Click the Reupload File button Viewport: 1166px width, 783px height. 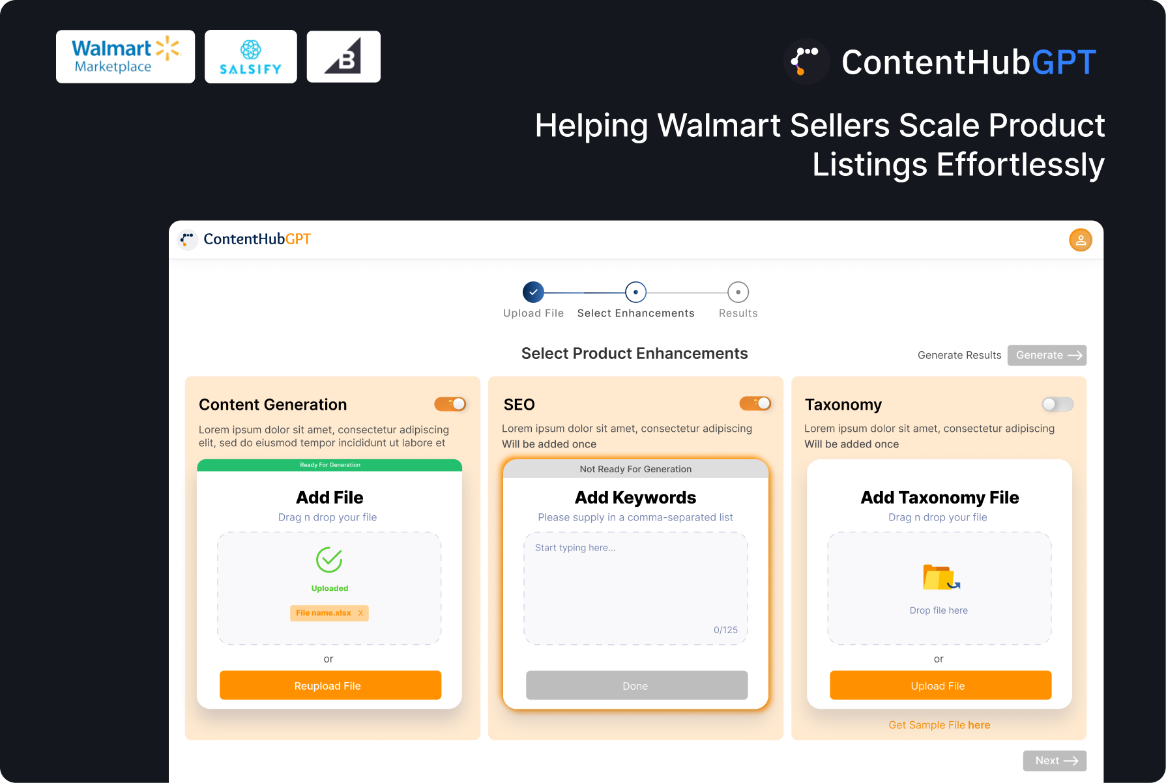point(330,685)
